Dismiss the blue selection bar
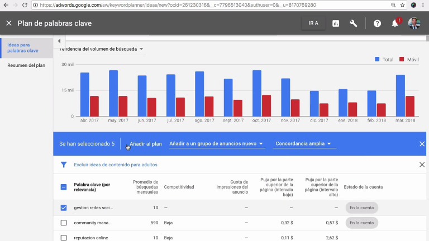 (x=422, y=144)
